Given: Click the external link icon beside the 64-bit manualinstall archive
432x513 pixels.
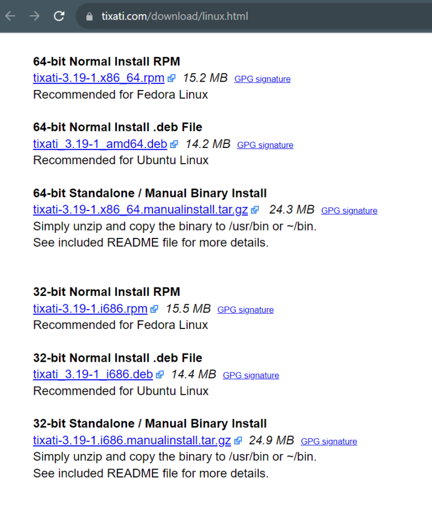Looking at the screenshot, I should [254, 209].
